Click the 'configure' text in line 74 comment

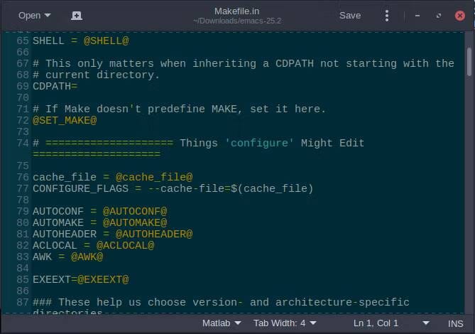259,143
